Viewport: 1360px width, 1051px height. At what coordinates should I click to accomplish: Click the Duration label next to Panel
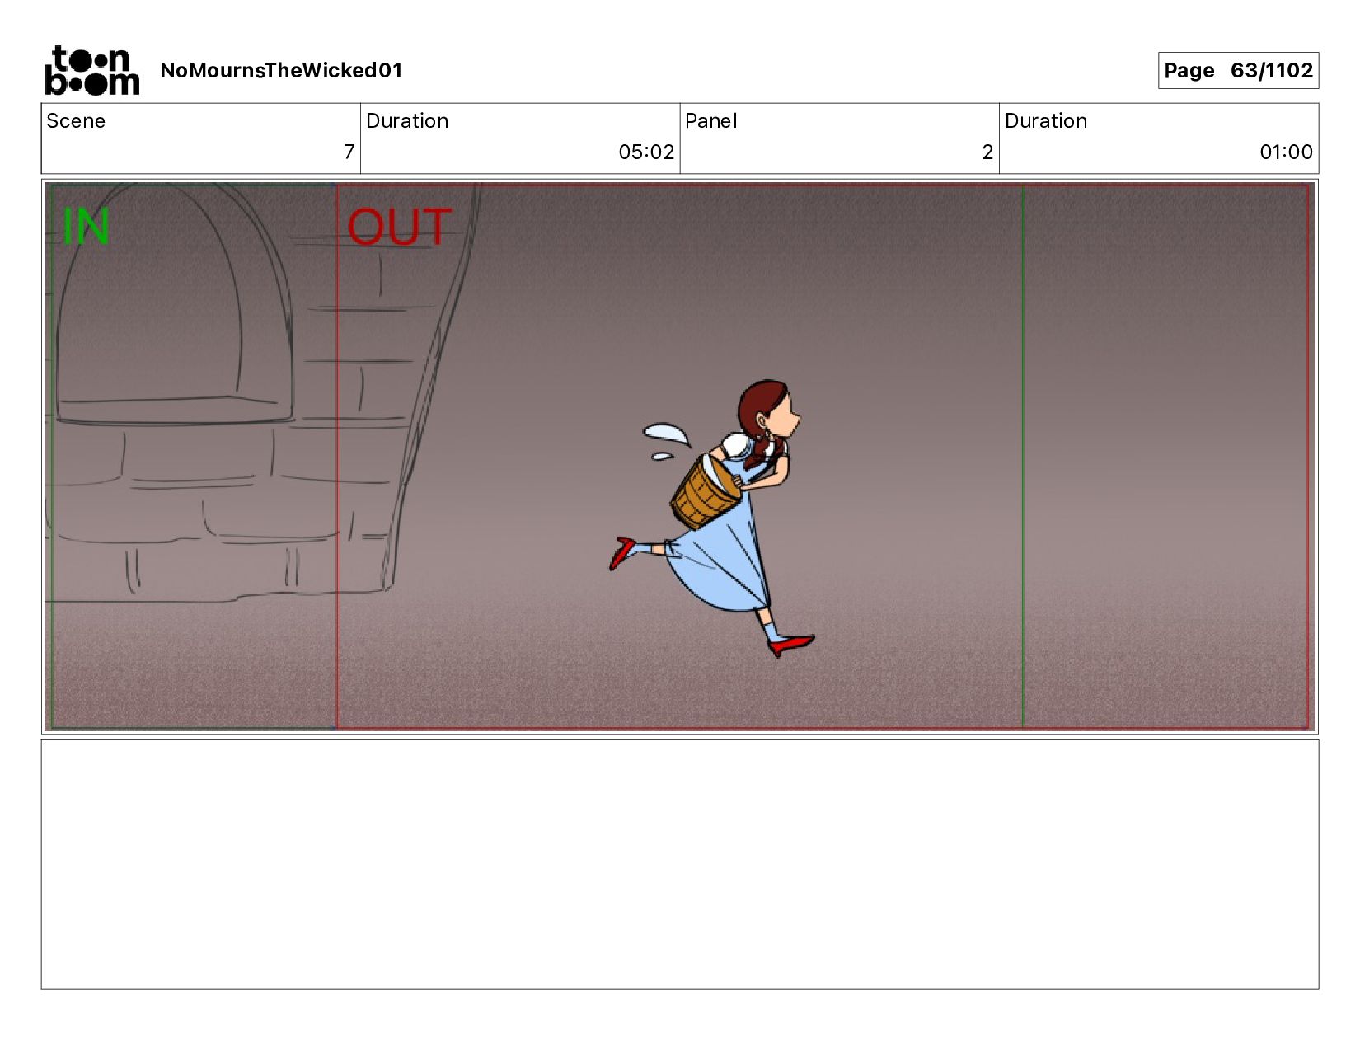pyautogui.click(x=1046, y=121)
